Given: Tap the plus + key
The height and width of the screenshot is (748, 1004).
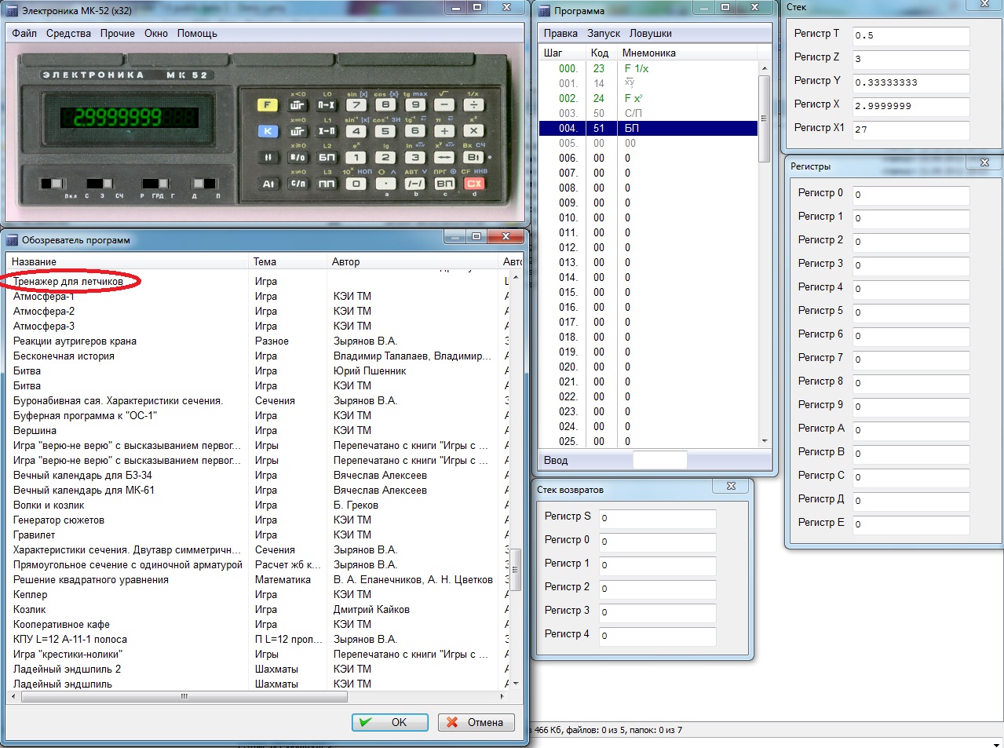Looking at the screenshot, I should click(x=444, y=131).
